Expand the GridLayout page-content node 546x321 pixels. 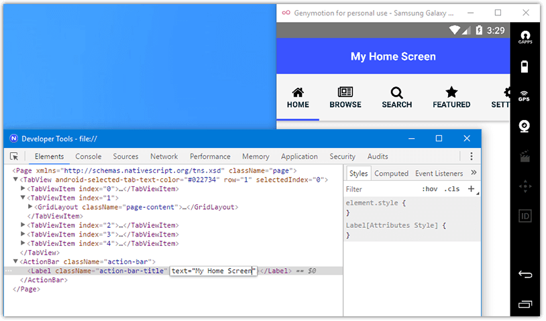(x=30, y=206)
